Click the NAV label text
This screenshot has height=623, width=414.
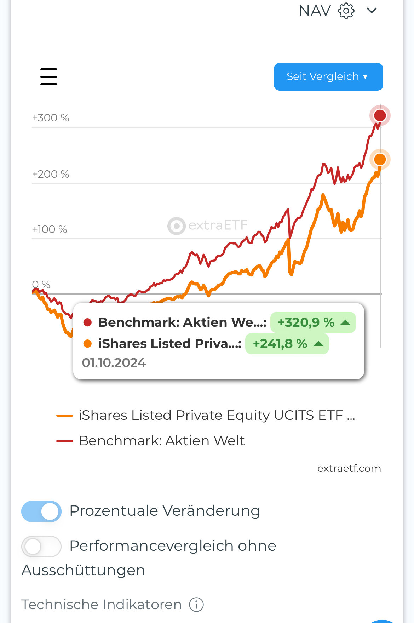tap(315, 11)
